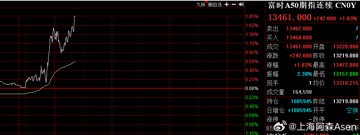This screenshot has width=360, height=135.
Task: Click the latest price 13461.000 in header
Action: tap(290, 17)
